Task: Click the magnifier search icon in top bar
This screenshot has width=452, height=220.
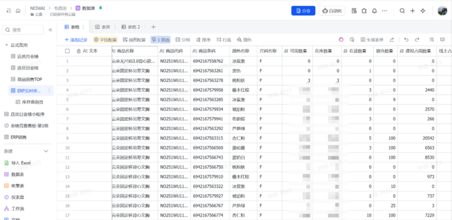Action: [x=402, y=11]
